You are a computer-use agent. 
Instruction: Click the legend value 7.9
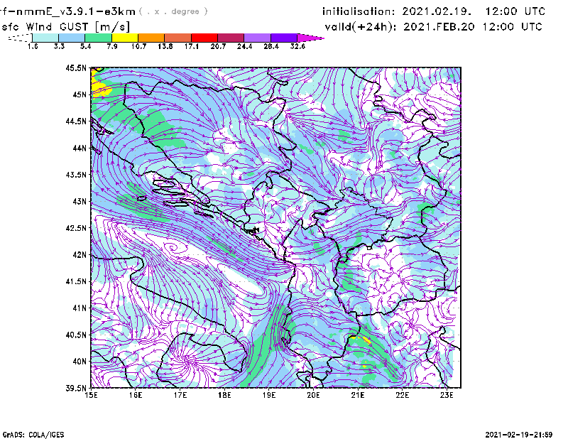pos(112,46)
